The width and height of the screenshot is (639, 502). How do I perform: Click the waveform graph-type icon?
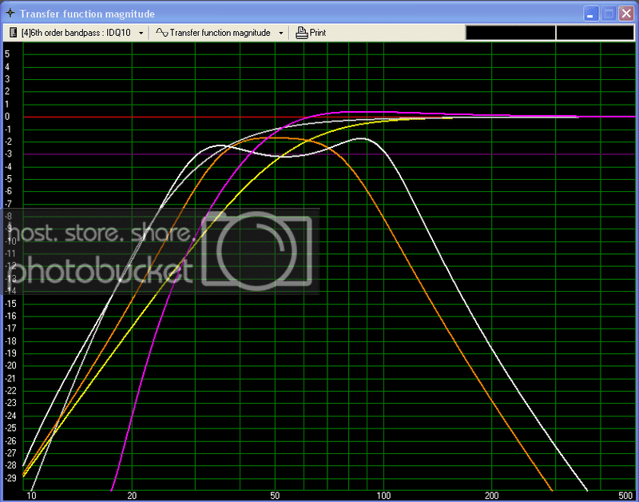pos(162,33)
